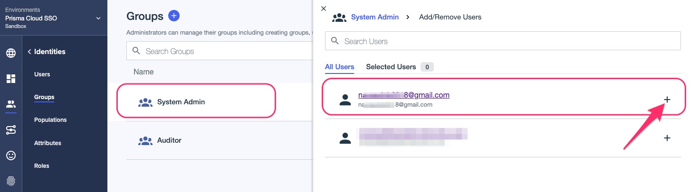Click the gmail.com user email link

point(403,95)
